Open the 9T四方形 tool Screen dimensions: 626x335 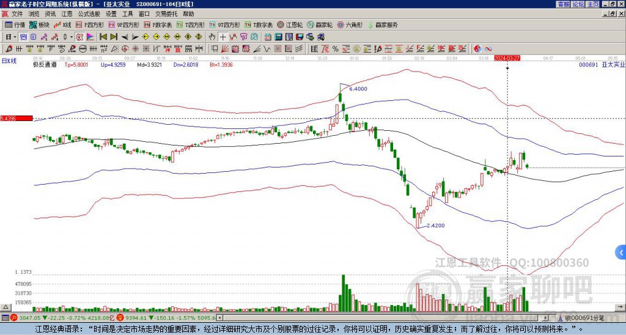point(224,24)
